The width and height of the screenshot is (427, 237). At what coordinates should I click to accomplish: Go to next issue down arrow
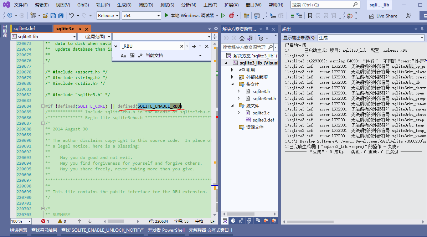tap(89, 221)
